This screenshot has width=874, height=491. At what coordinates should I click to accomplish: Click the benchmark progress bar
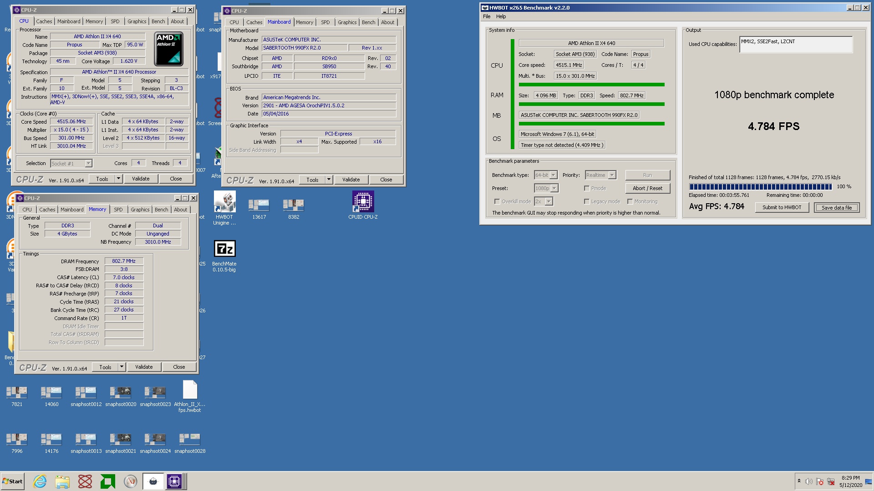[761, 187]
